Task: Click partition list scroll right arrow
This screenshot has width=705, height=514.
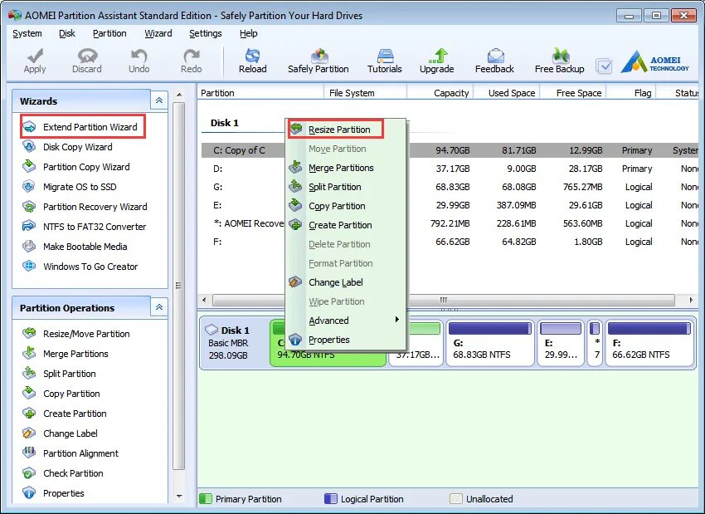Action: (691, 300)
